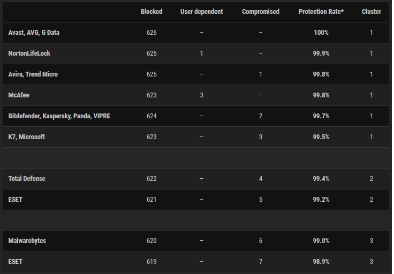The width and height of the screenshot is (394, 274).
Task: Select the Avira, Trend Micro row label
Action: pyautogui.click(x=33, y=74)
